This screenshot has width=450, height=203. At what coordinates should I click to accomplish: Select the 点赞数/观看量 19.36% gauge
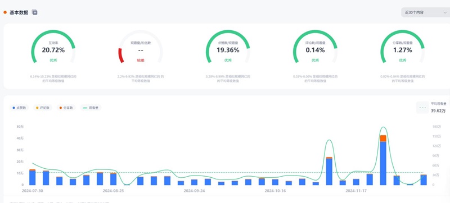pyautogui.click(x=228, y=47)
